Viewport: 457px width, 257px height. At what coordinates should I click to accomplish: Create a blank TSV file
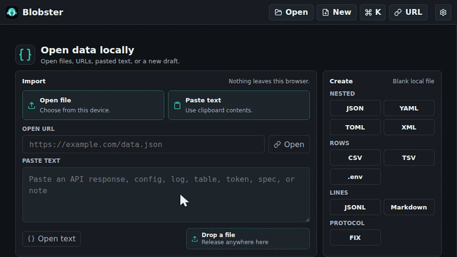pyautogui.click(x=409, y=158)
